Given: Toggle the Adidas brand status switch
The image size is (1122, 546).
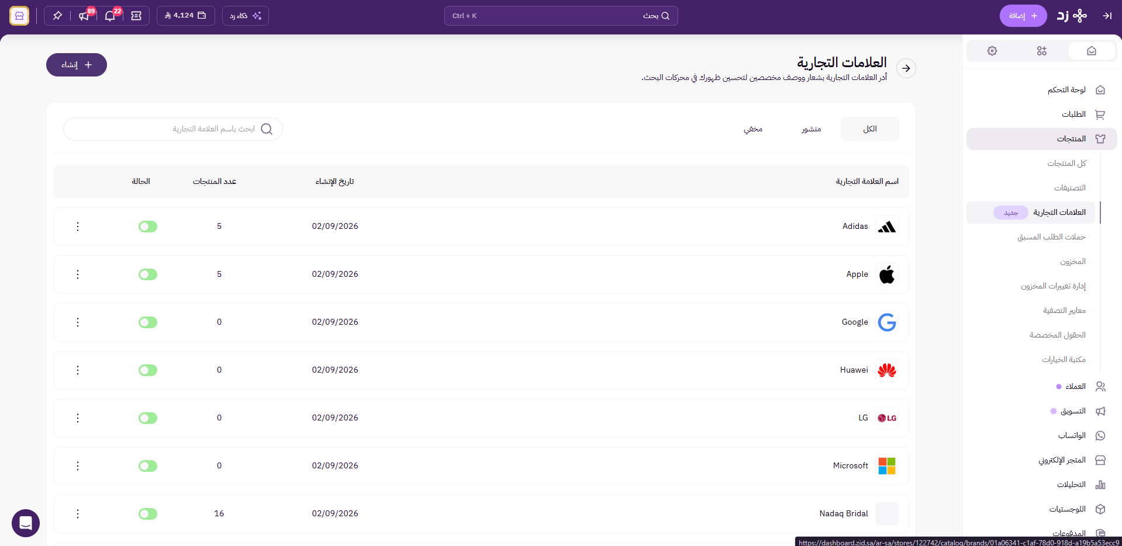Looking at the screenshot, I should point(148,227).
